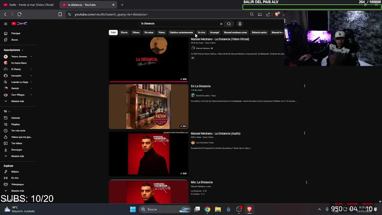The image size is (382, 215).
Task: Select the 'Roberto carlos' filter chip
Action: tap(259, 32)
